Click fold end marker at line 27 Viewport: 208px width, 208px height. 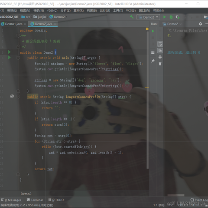click(x=18, y=174)
